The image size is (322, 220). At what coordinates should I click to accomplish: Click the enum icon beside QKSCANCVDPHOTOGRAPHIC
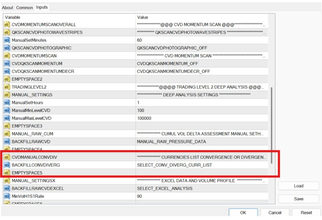pos(7,48)
